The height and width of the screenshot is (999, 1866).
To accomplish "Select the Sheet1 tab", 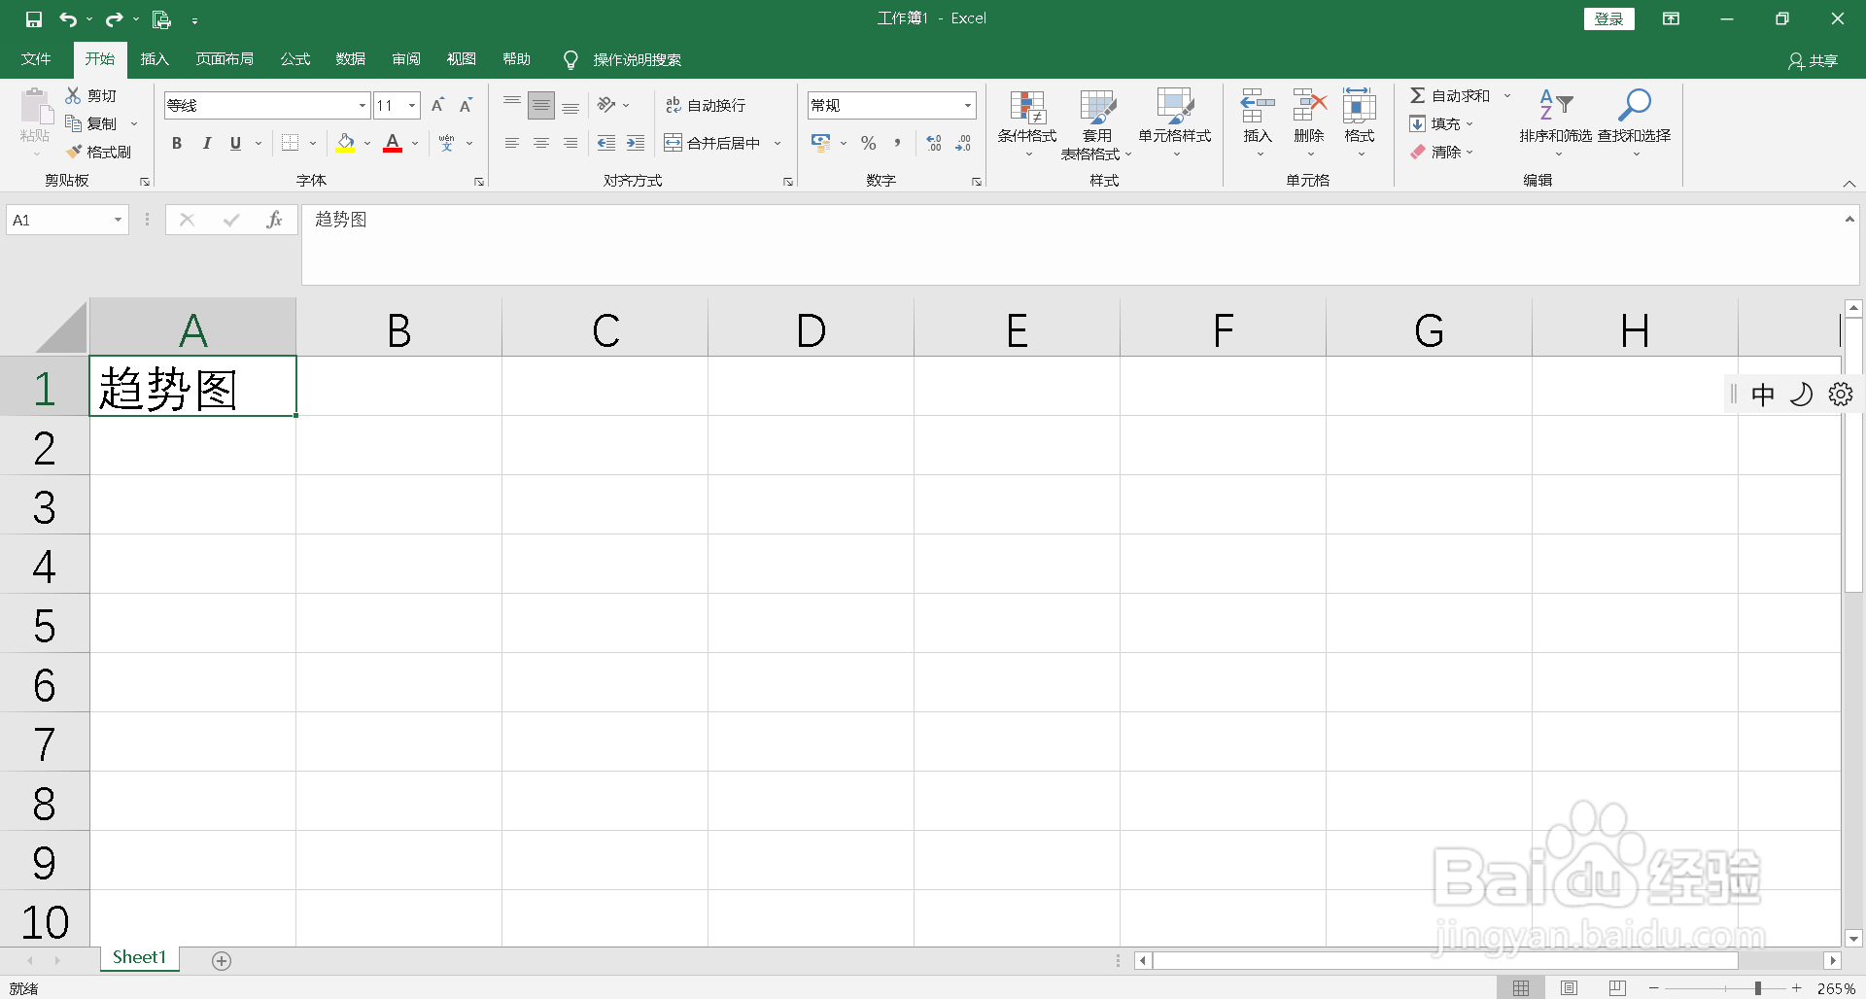I will 139,958.
